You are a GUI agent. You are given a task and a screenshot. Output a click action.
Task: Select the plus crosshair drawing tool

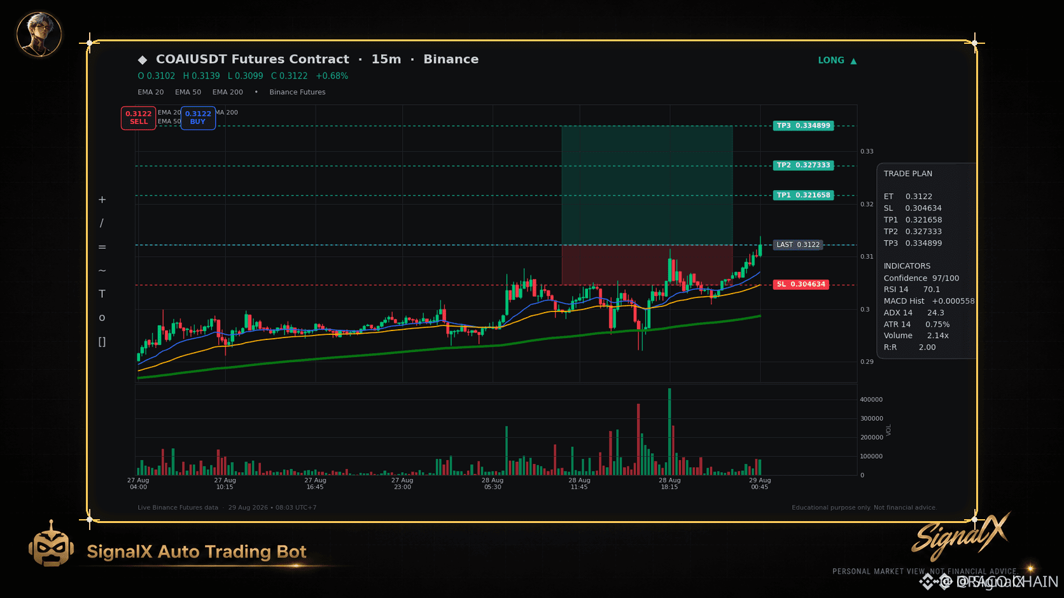coord(102,200)
